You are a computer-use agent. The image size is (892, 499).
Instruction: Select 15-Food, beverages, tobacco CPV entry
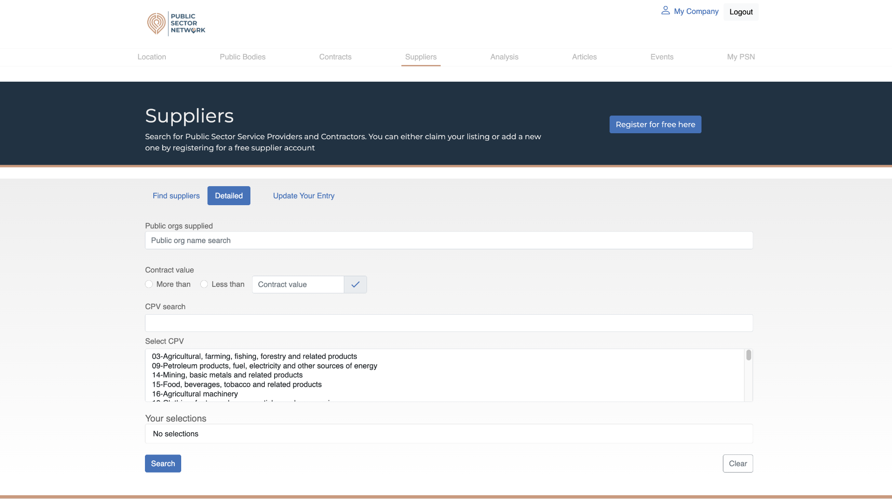(237, 384)
